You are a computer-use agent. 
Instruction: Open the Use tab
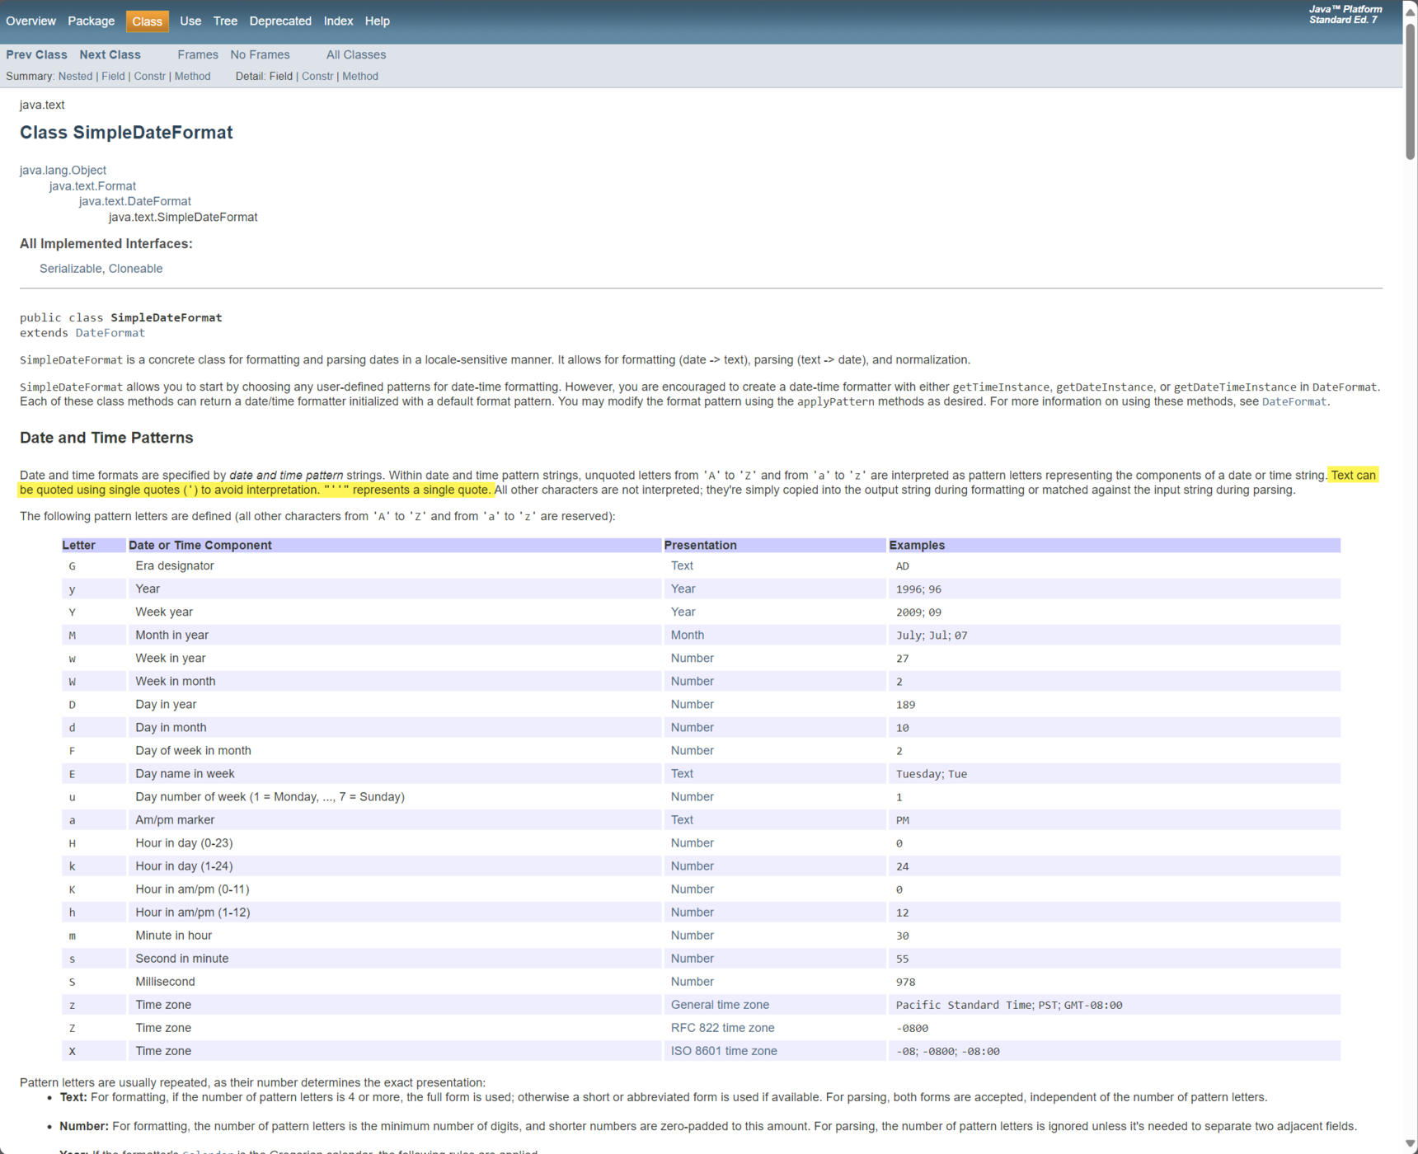point(190,21)
